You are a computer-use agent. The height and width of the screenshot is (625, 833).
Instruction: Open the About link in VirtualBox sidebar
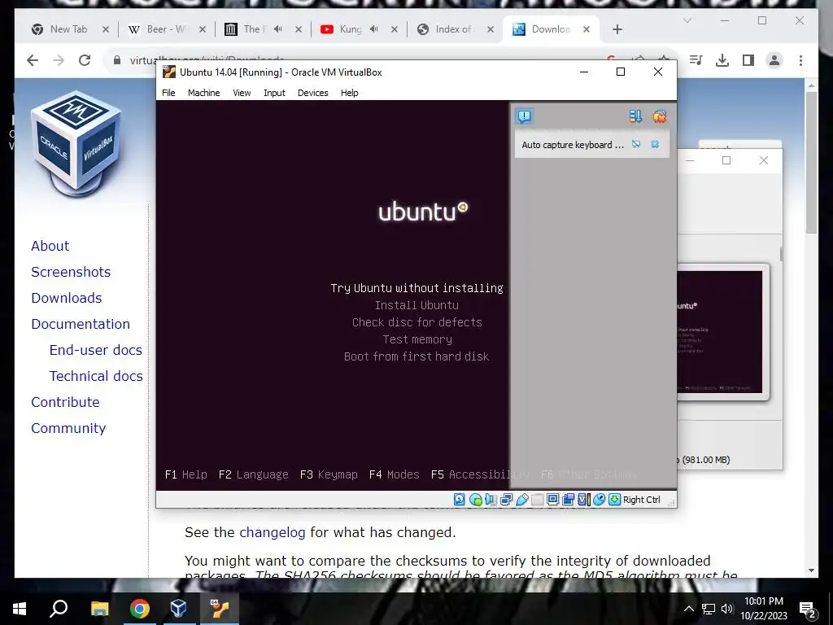tap(50, 246)
